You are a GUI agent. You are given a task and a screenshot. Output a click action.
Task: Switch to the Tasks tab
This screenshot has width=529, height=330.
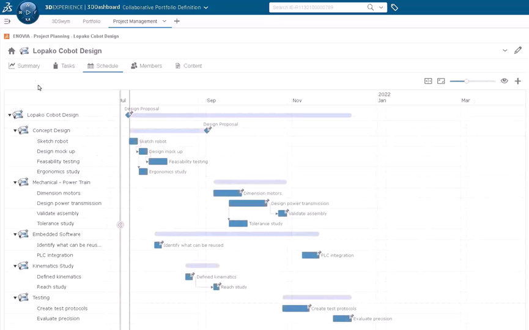click(x=64, y=66)
